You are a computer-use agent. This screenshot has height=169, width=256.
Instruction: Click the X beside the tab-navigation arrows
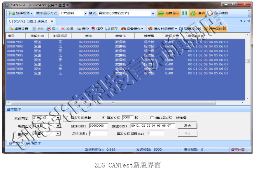click(249, 21)
